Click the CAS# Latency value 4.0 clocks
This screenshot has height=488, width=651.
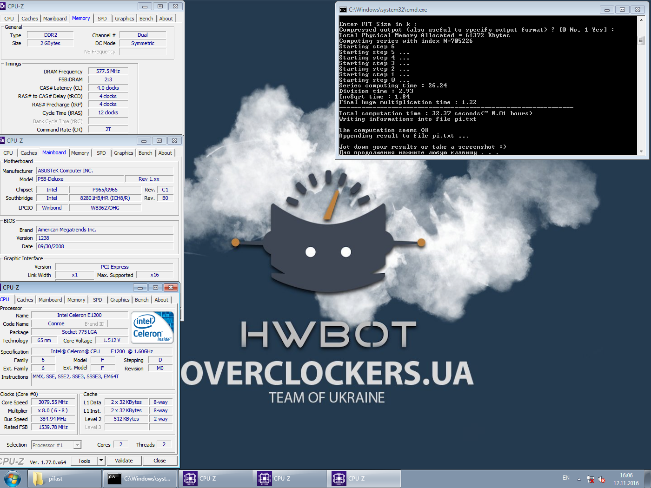point(108,88)
